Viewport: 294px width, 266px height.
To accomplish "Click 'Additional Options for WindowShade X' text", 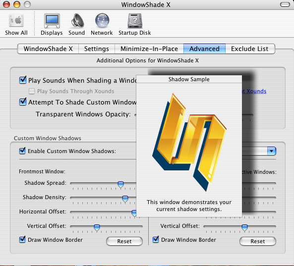I will pos(148,60).
